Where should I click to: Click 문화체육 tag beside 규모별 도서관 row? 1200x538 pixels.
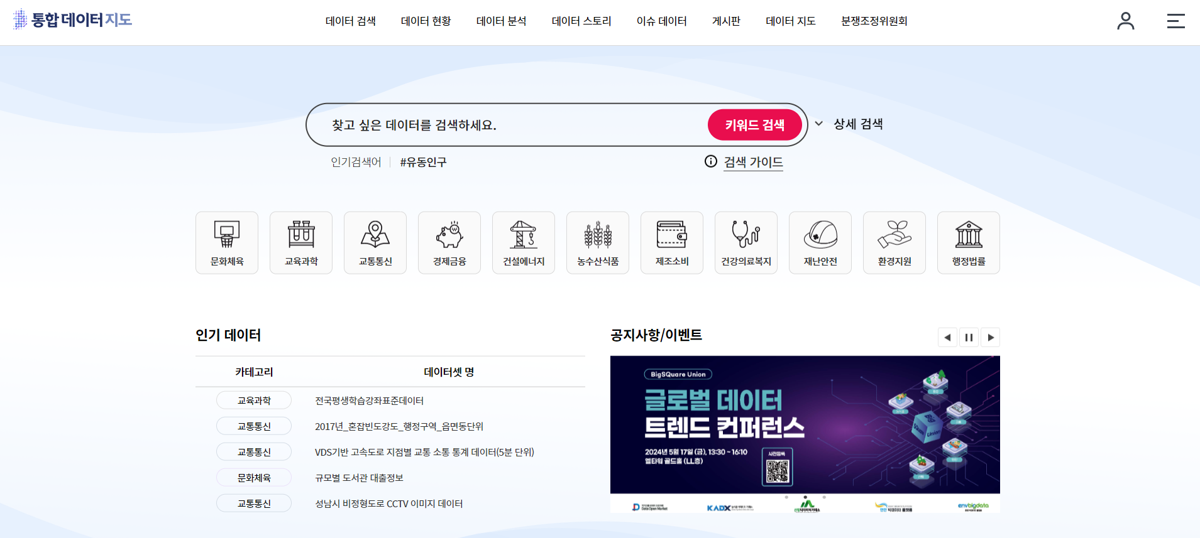click(254, 478)
